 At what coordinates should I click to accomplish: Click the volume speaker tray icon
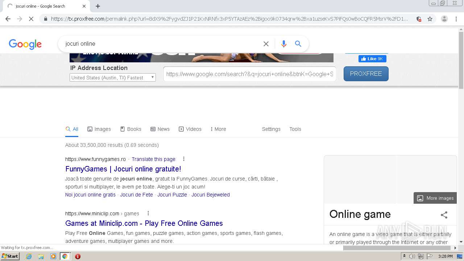[412, 256]
